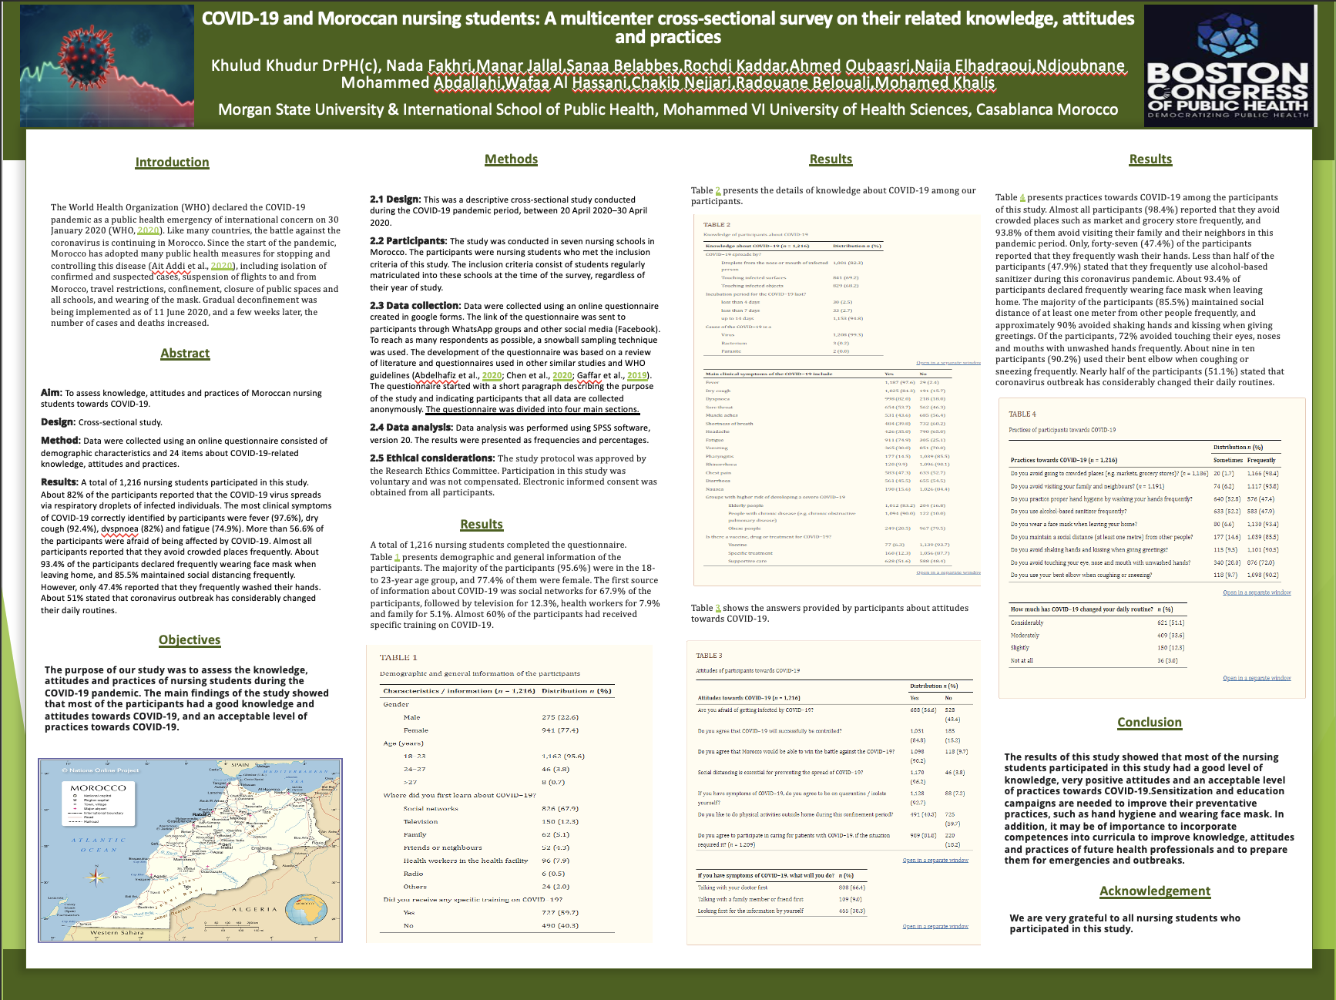Click the Results heading above the Table 1 paragraph
Screen dimensions: 1336x1000
(x=482, y=524)
